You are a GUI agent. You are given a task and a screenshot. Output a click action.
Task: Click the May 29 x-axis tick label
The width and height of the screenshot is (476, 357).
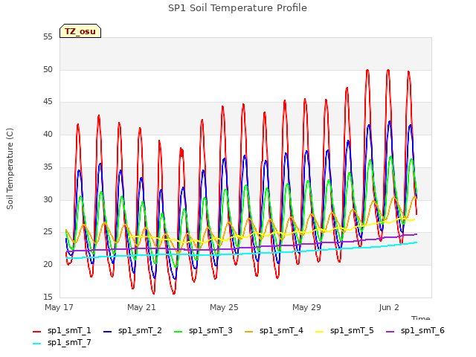coord(306,307)
